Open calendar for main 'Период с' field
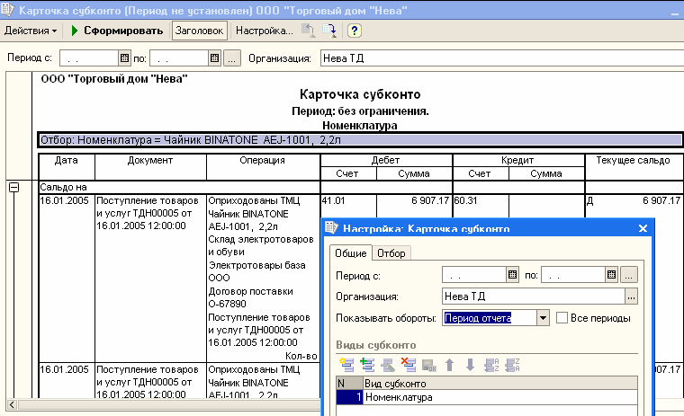 (x=126, y=58)
